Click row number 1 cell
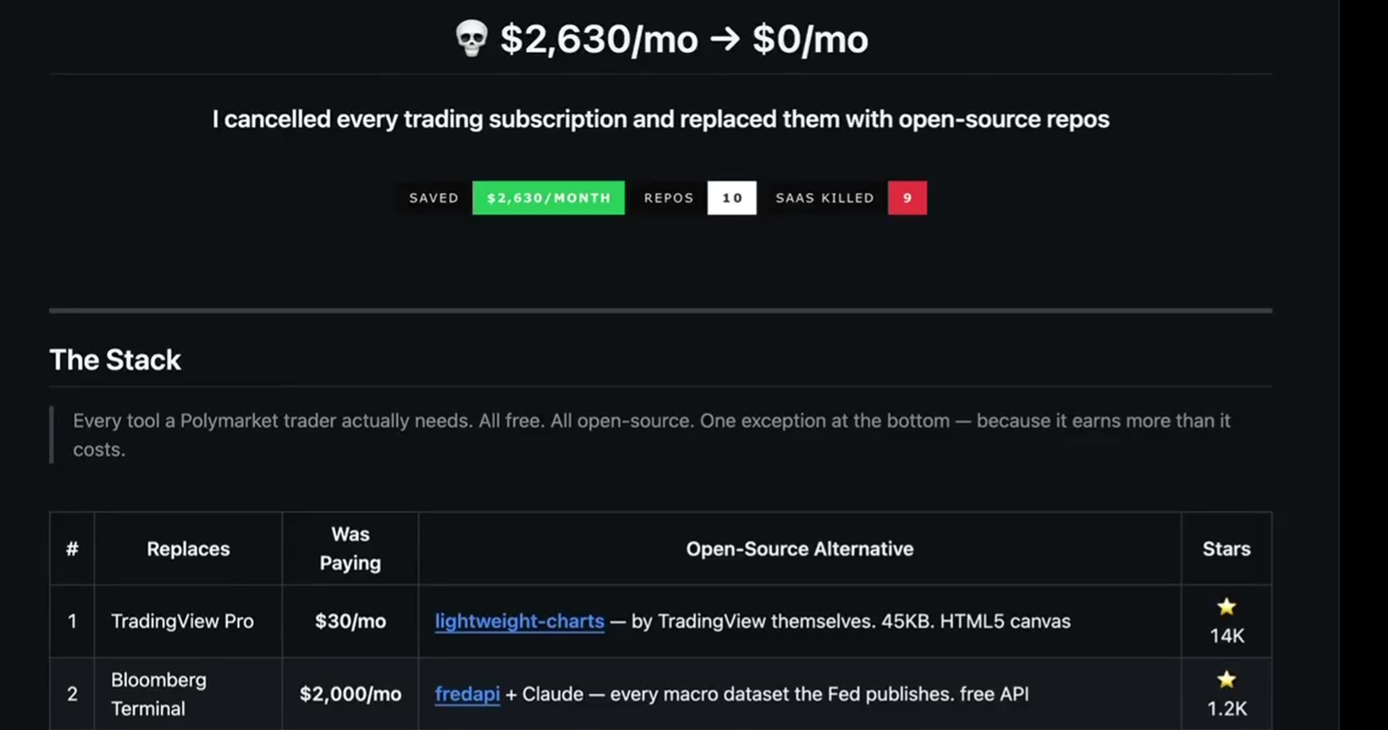 [x=72, y=622]
